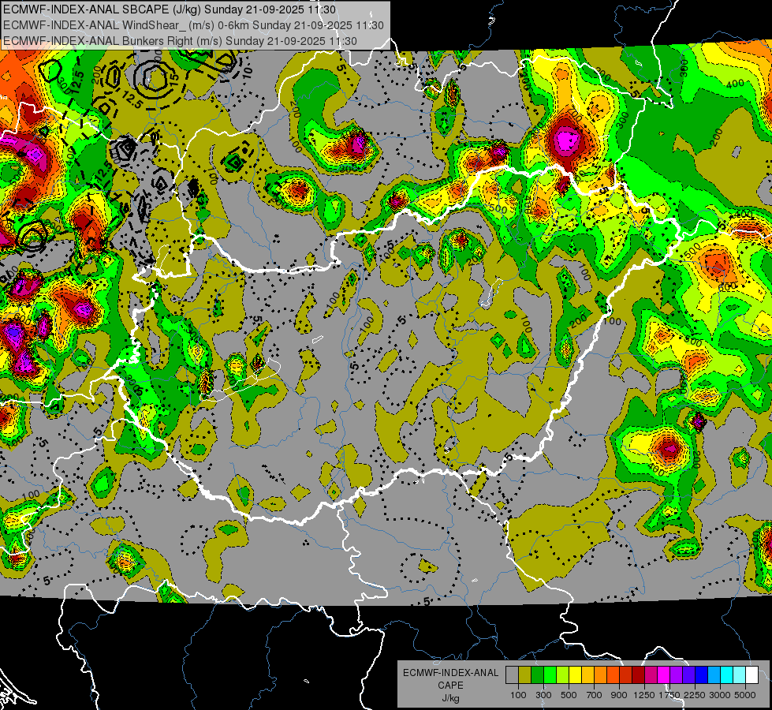The image size is (772, 710).
Task: Select the white last swatch in legend
Action: pos(751,675)
